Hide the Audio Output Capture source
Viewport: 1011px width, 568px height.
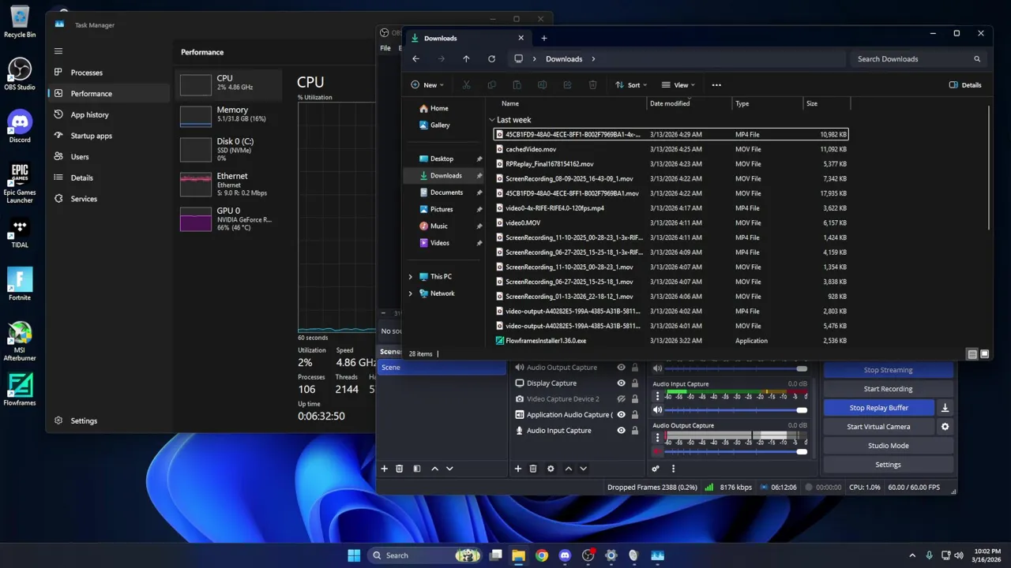622,368
